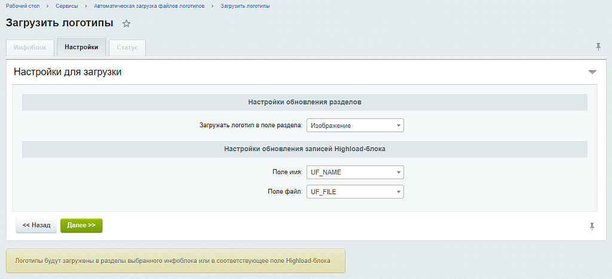Collapse the Настройки для загрузки panel
This screenshot has width=612, height=279.
(x=592, y=72)
